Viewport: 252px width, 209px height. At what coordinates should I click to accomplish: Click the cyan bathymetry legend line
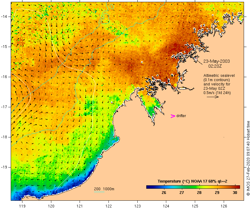tap(99, 192)
